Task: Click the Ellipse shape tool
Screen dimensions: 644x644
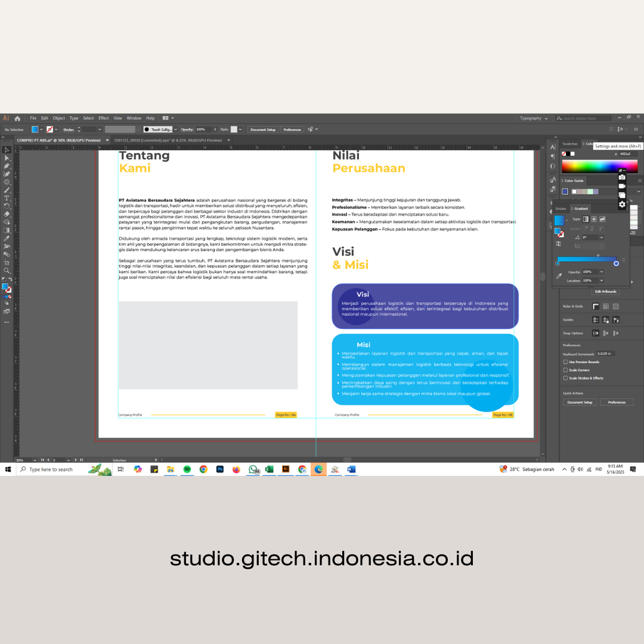Action: (x=7, y=182)
